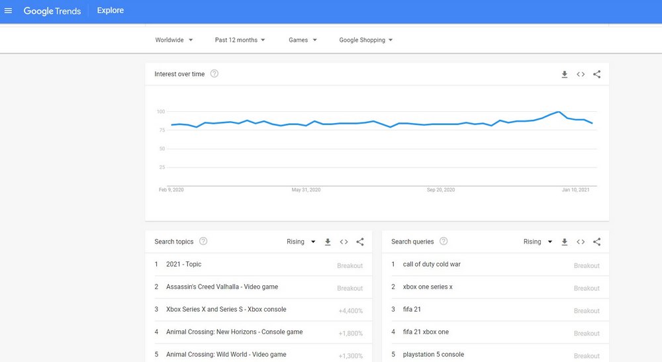Click the Interest over time heading
662x362 pixels.
pyautogui.click(x=179, y=74)
